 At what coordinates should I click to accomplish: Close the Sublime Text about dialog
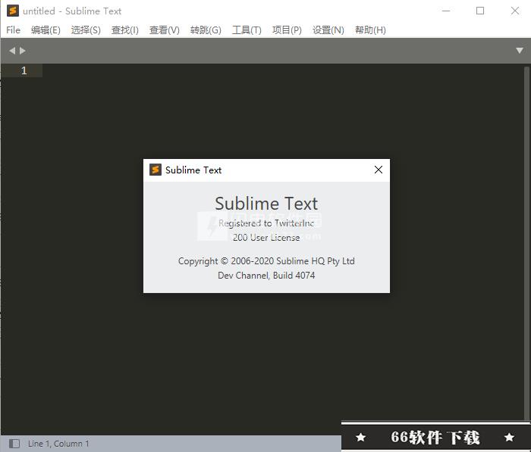pos(379,170)
